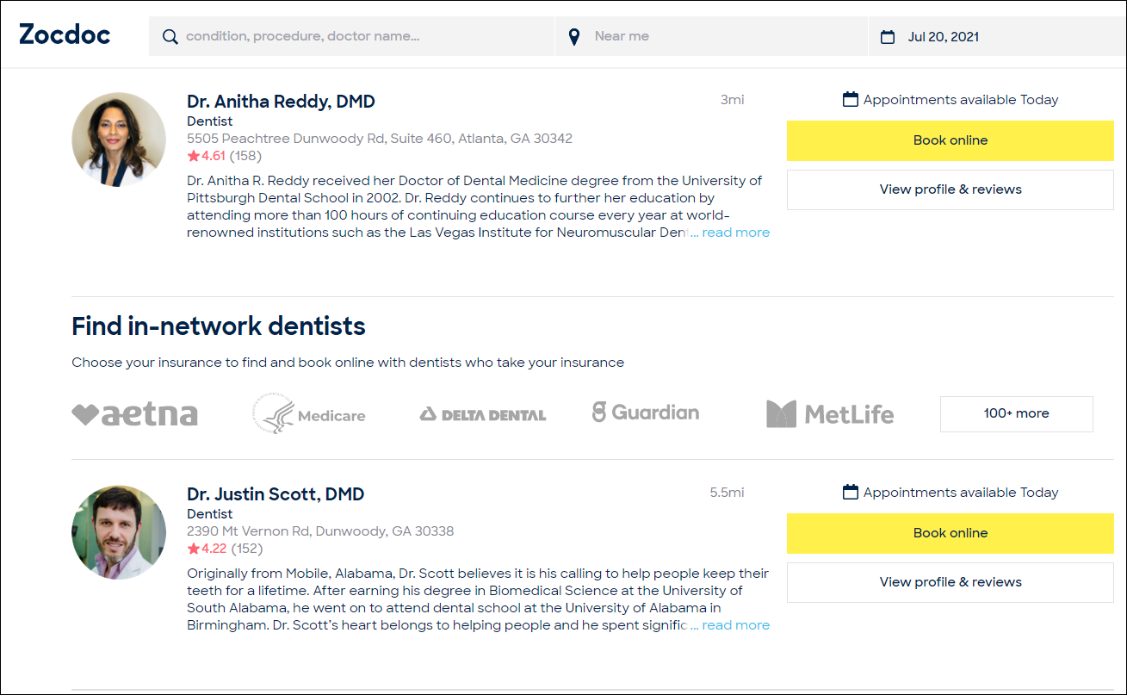Select the Aetna insurance logo
The image size is (1127, 695).
pos(134,414)
